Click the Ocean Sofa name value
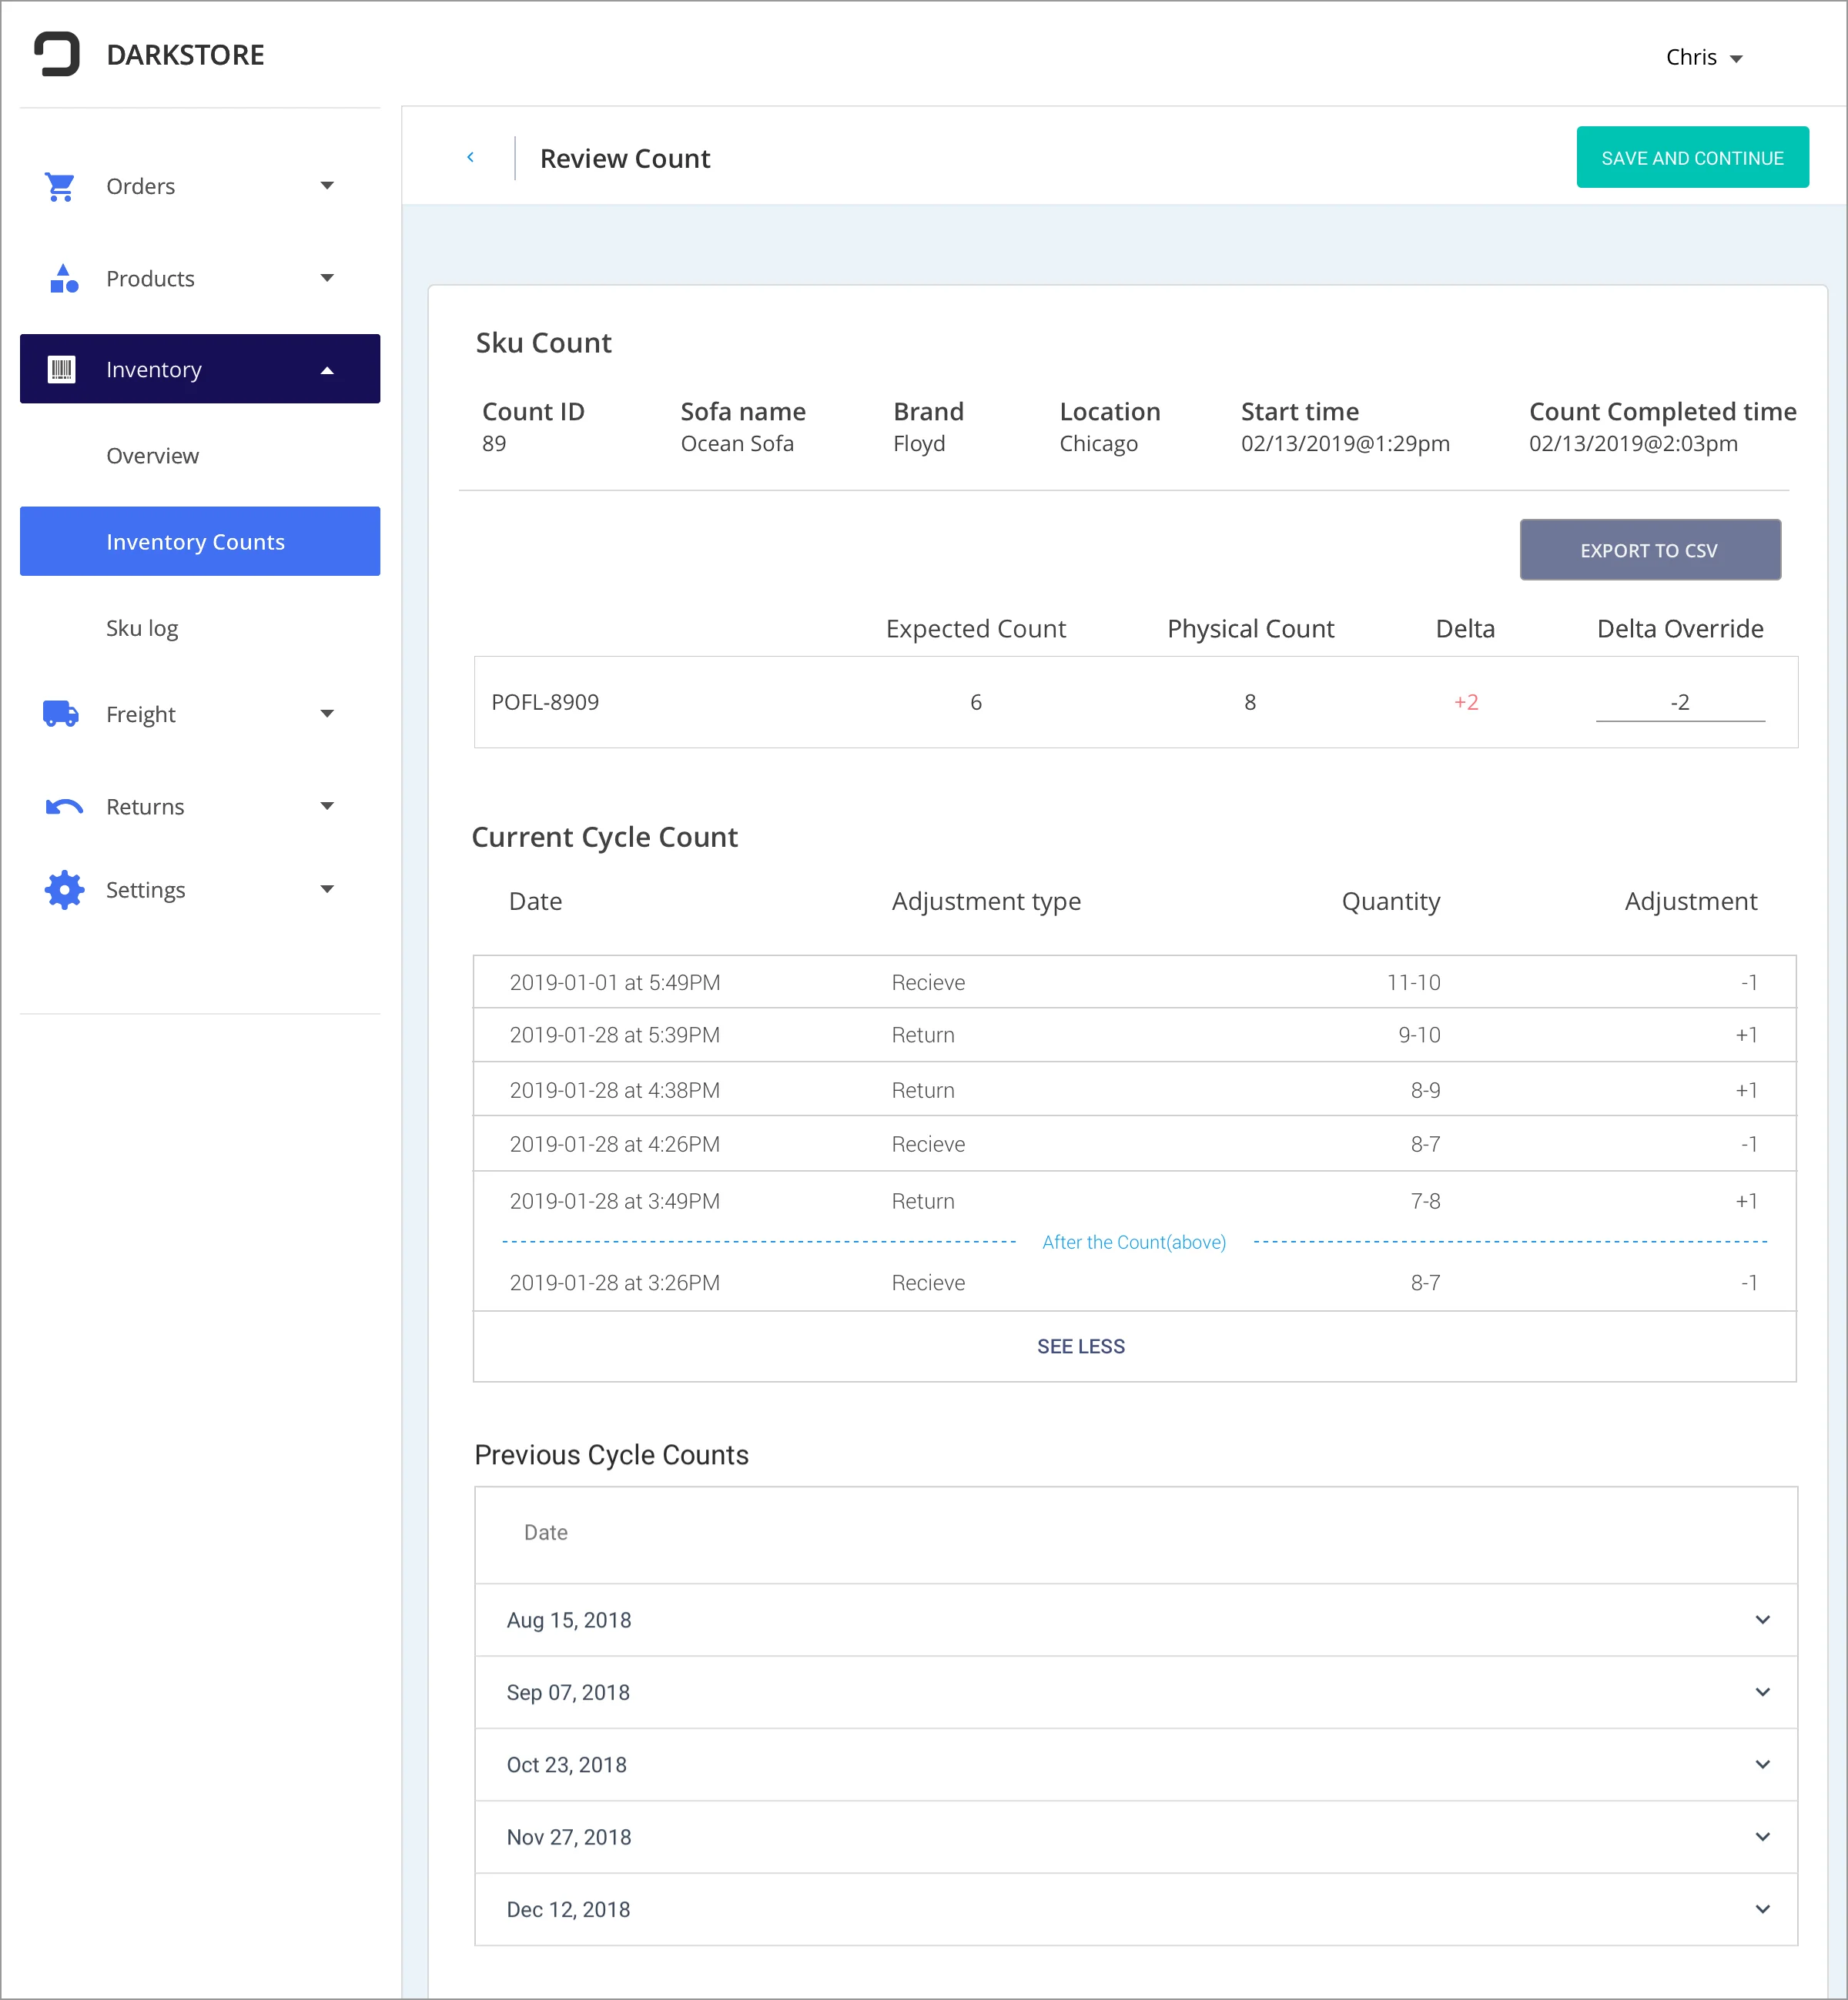The image size is (1848, 2000). point(737,443)
